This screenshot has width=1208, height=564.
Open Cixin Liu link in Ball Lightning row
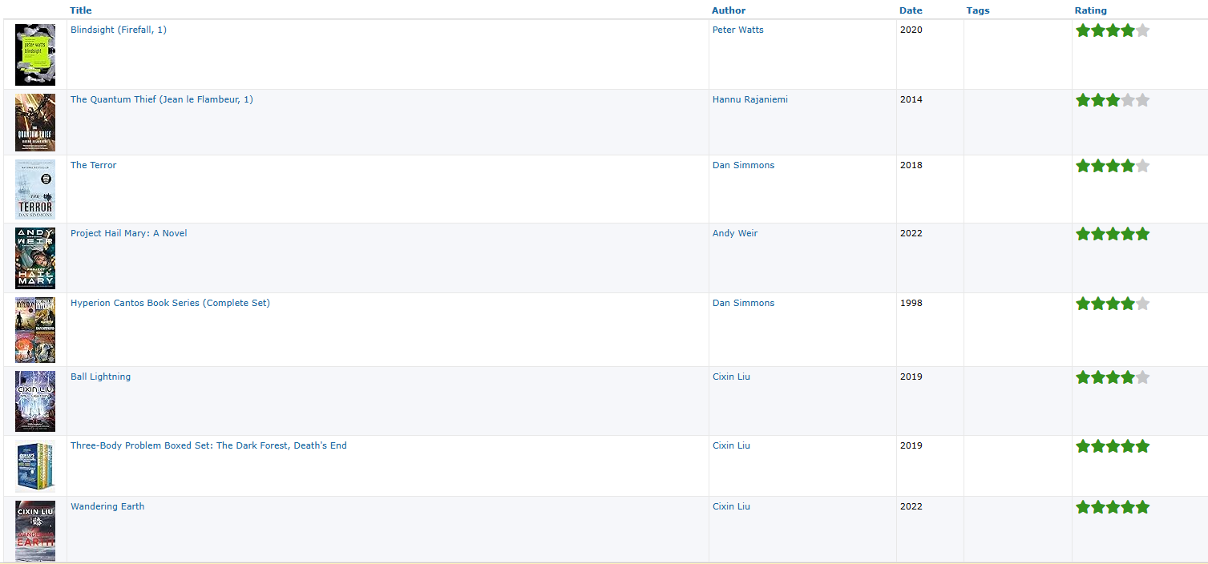click(x=731, y=377)
